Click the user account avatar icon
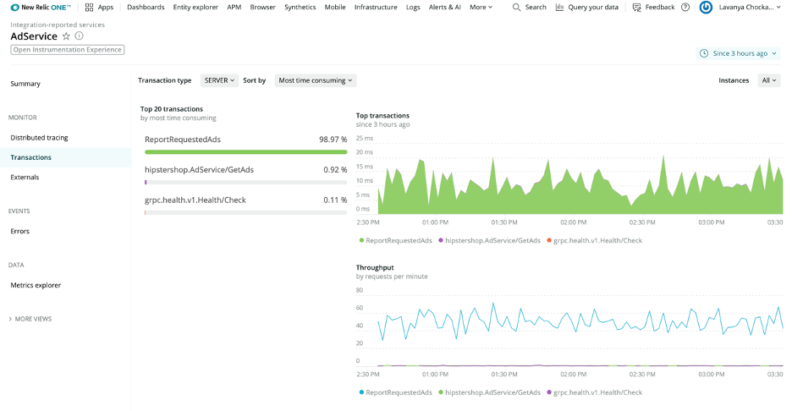The image size is (792, 411). pyautogui.click(x=706, y=7)
